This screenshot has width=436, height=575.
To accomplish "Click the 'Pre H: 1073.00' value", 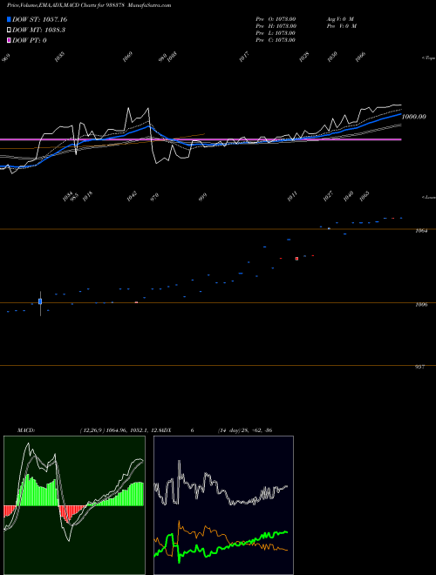I will 276,26.
